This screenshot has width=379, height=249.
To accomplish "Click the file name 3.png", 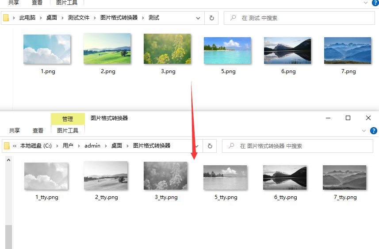I will click(x=168, y=71).
